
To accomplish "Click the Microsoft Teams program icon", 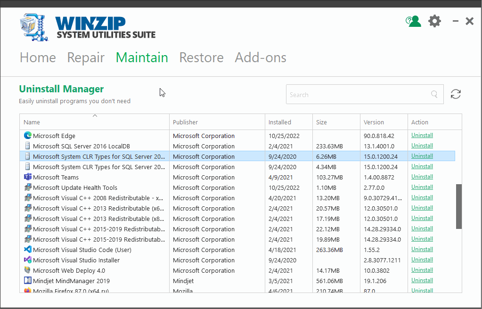I will [28, 177].
